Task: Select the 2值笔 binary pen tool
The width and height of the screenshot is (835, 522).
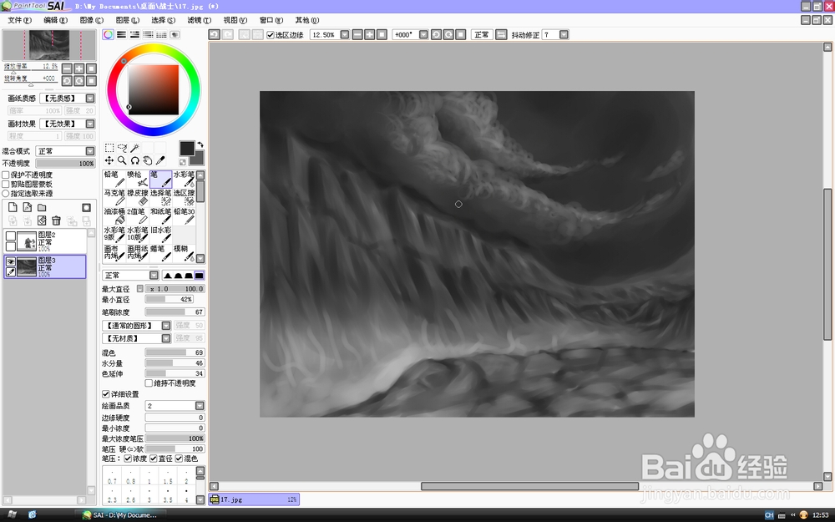Action: [138, 215]
